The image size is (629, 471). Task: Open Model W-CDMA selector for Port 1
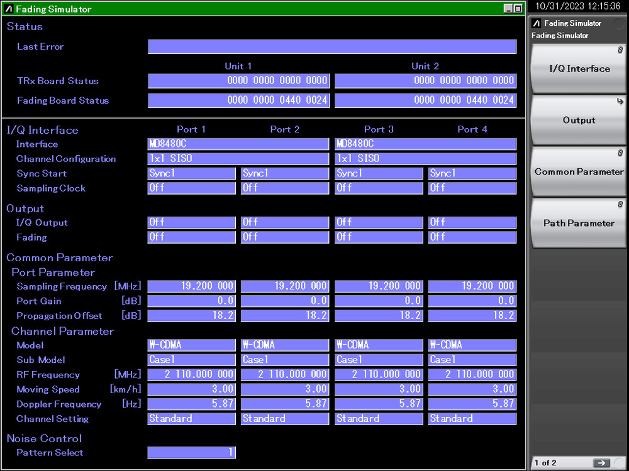pos(192,345)
